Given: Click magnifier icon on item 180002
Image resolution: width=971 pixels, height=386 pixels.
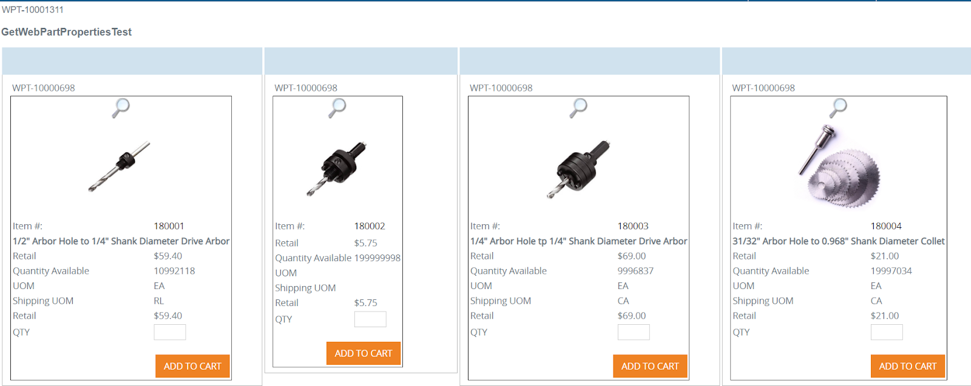Looking at the screenshot, I should click(337, 108).
